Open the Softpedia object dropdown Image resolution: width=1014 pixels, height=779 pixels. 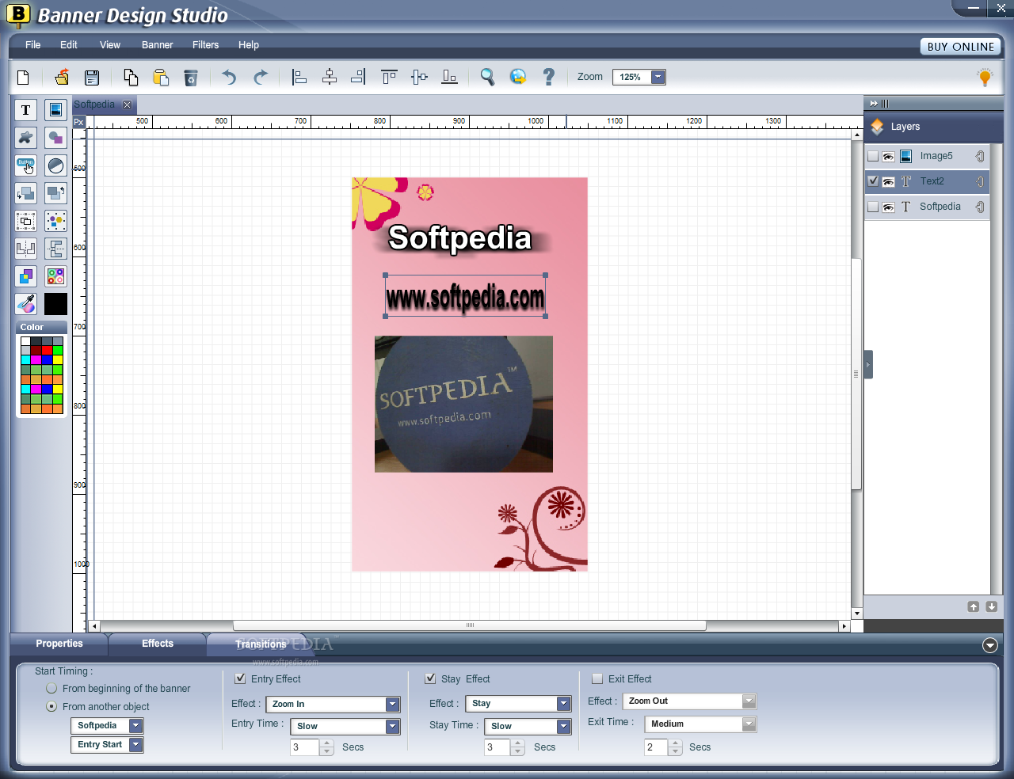(136, 726)
